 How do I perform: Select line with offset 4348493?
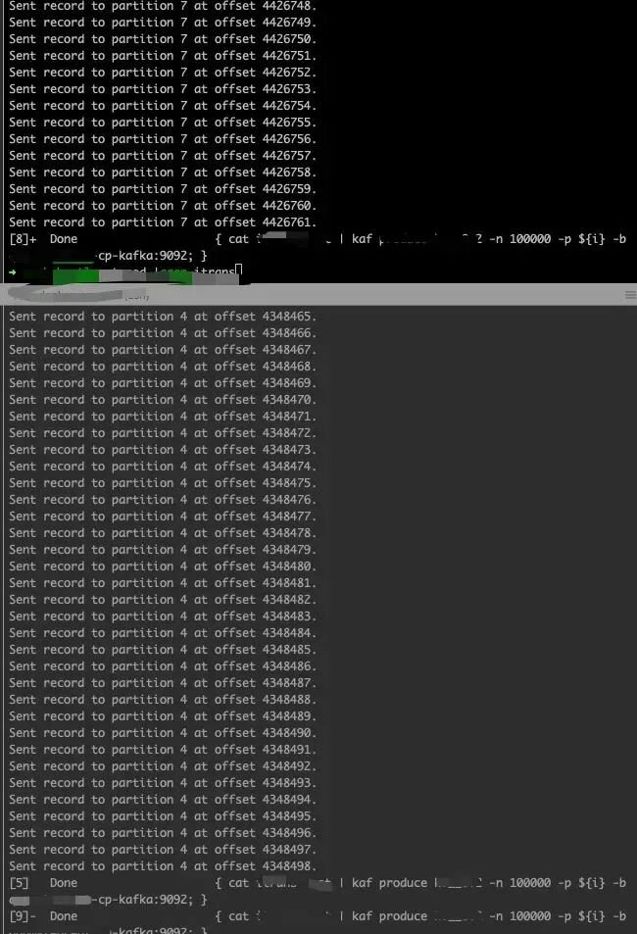tap(163, 784)
